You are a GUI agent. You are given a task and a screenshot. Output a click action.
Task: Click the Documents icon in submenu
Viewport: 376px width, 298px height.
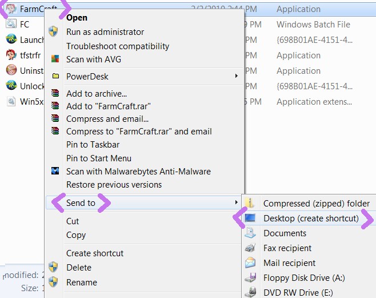[250, 233]
